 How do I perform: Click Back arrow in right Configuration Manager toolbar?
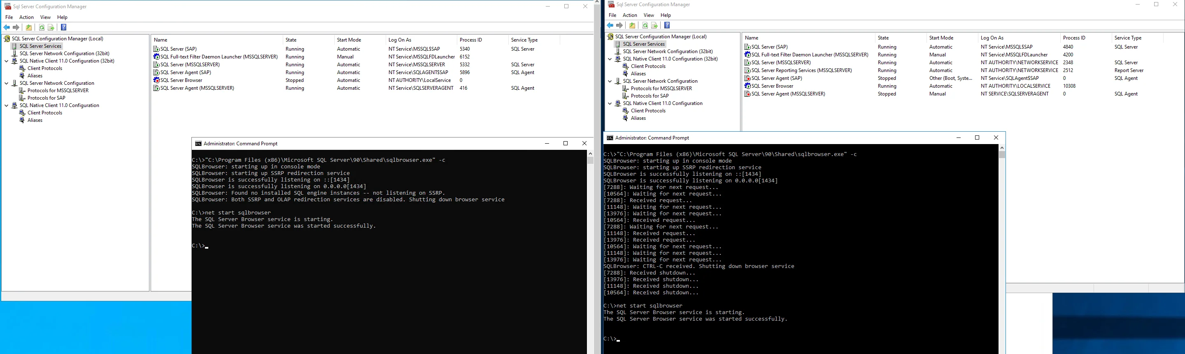click(610, 26)
